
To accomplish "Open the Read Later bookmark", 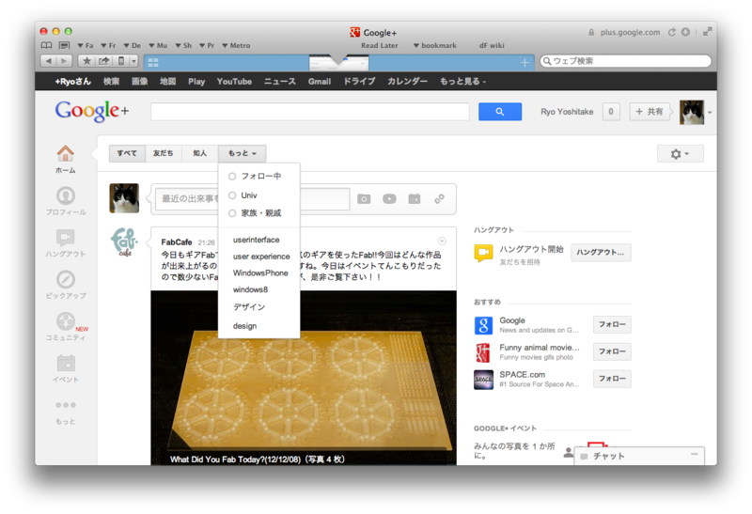I will [x=380, y=45].
